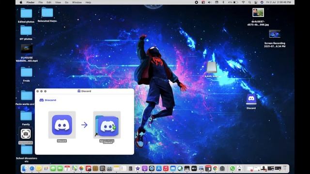This screenshot has height=174, width=310.
Task: Select the Relocated Items folder
Action: 47,13
